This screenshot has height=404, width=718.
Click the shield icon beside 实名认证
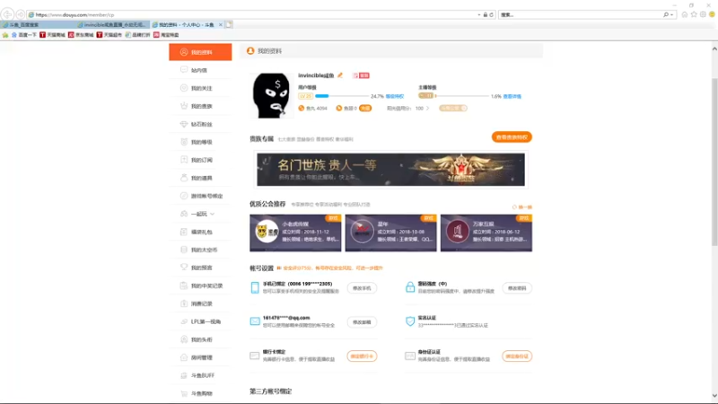tap(410, 321)
